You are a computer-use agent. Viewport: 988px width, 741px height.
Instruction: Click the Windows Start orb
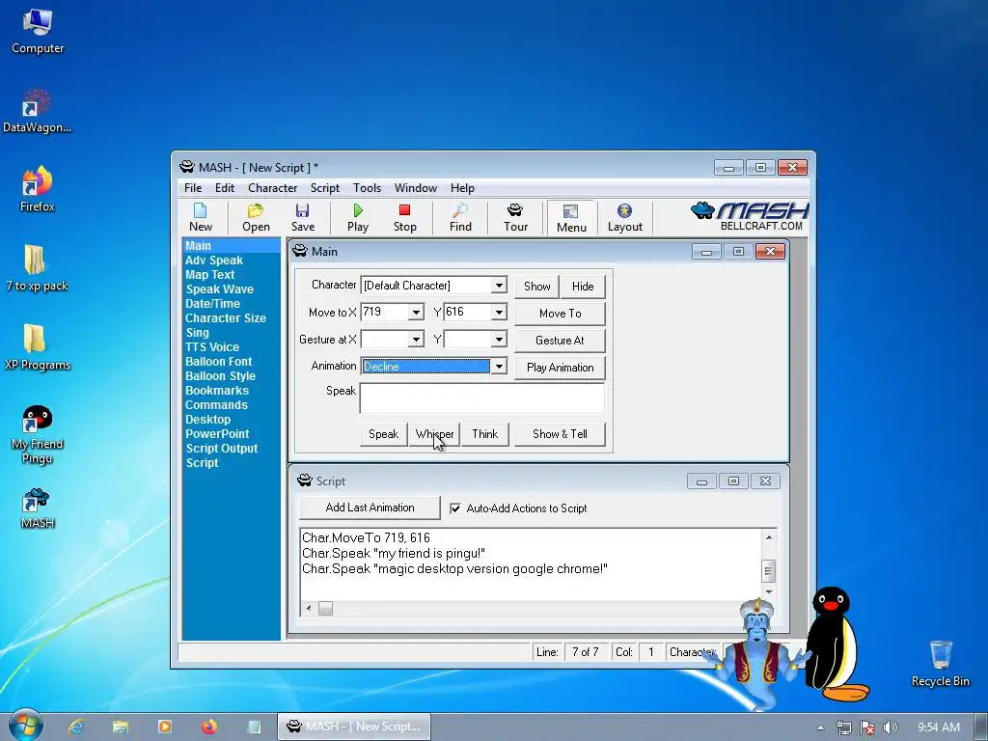25,726
